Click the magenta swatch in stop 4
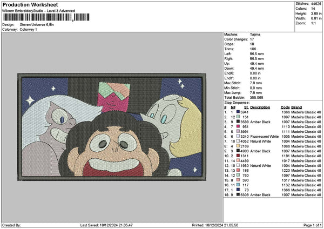Viewport: 324px width, 229px height. [x=238, y=127]
